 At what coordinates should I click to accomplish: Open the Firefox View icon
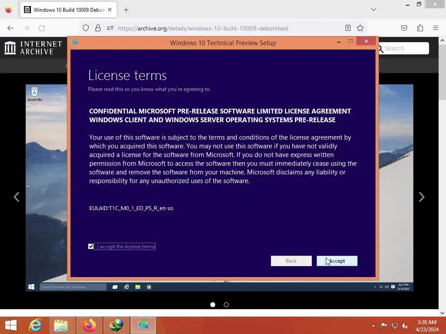point(9,10)
